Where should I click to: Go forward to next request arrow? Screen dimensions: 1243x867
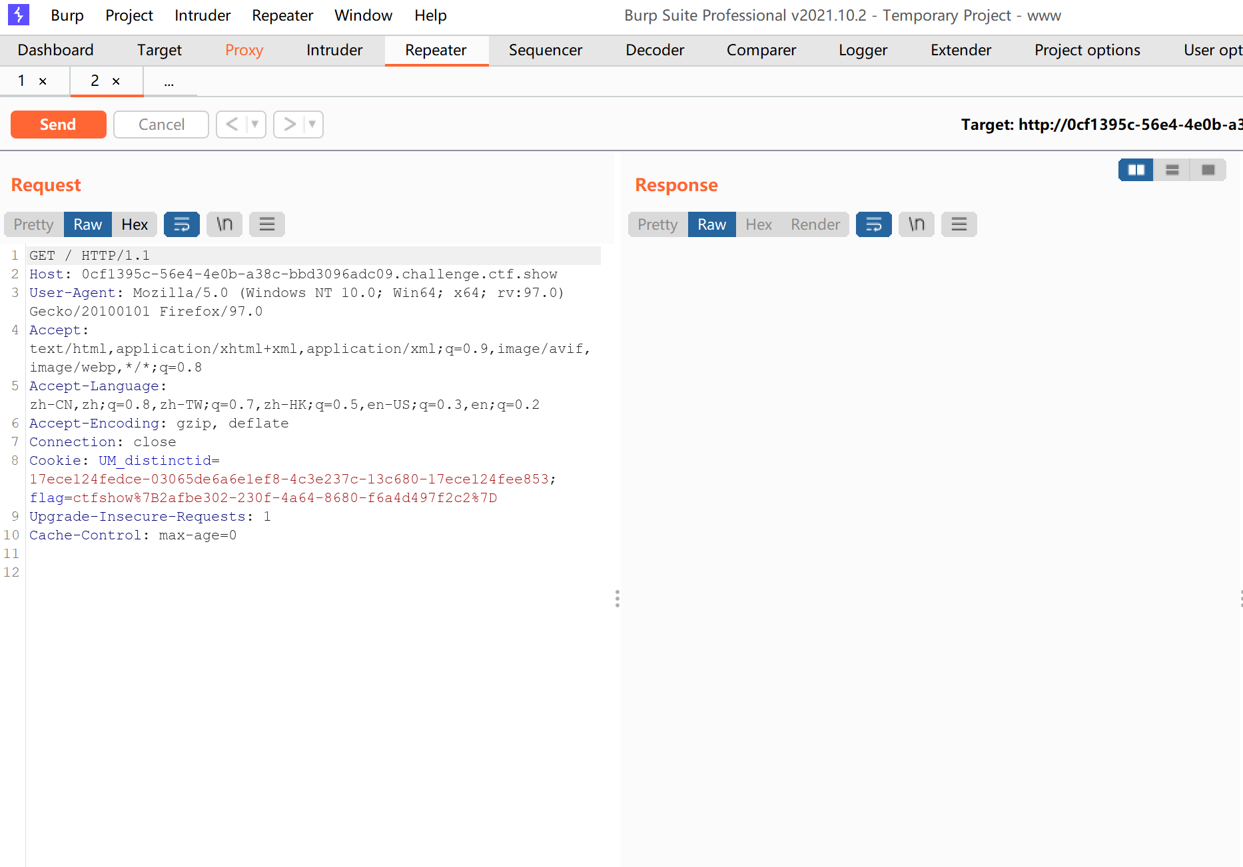(x=289, y=125)
